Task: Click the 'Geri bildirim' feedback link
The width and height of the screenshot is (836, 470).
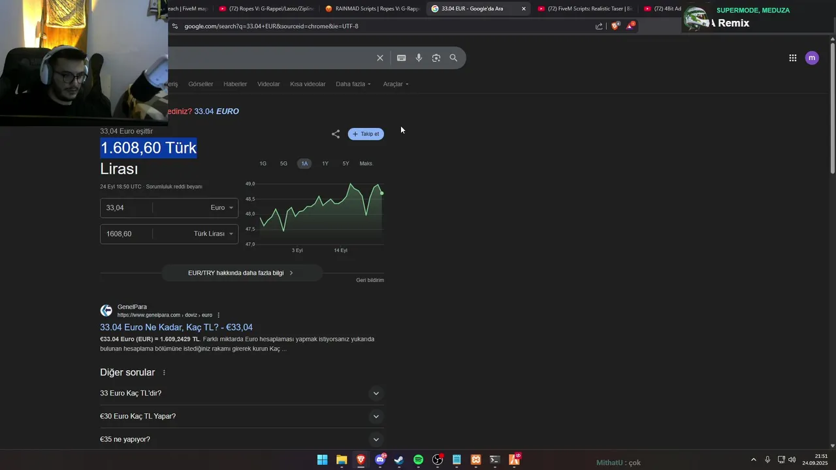Action: 370,280
